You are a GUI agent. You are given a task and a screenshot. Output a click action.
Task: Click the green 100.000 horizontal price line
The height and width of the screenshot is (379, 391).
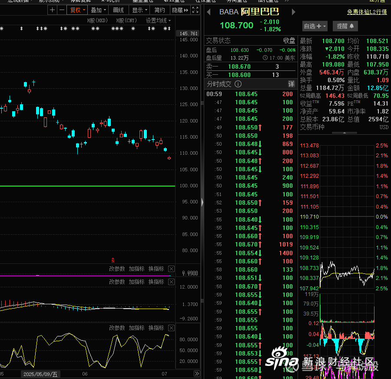click(87, 186)
